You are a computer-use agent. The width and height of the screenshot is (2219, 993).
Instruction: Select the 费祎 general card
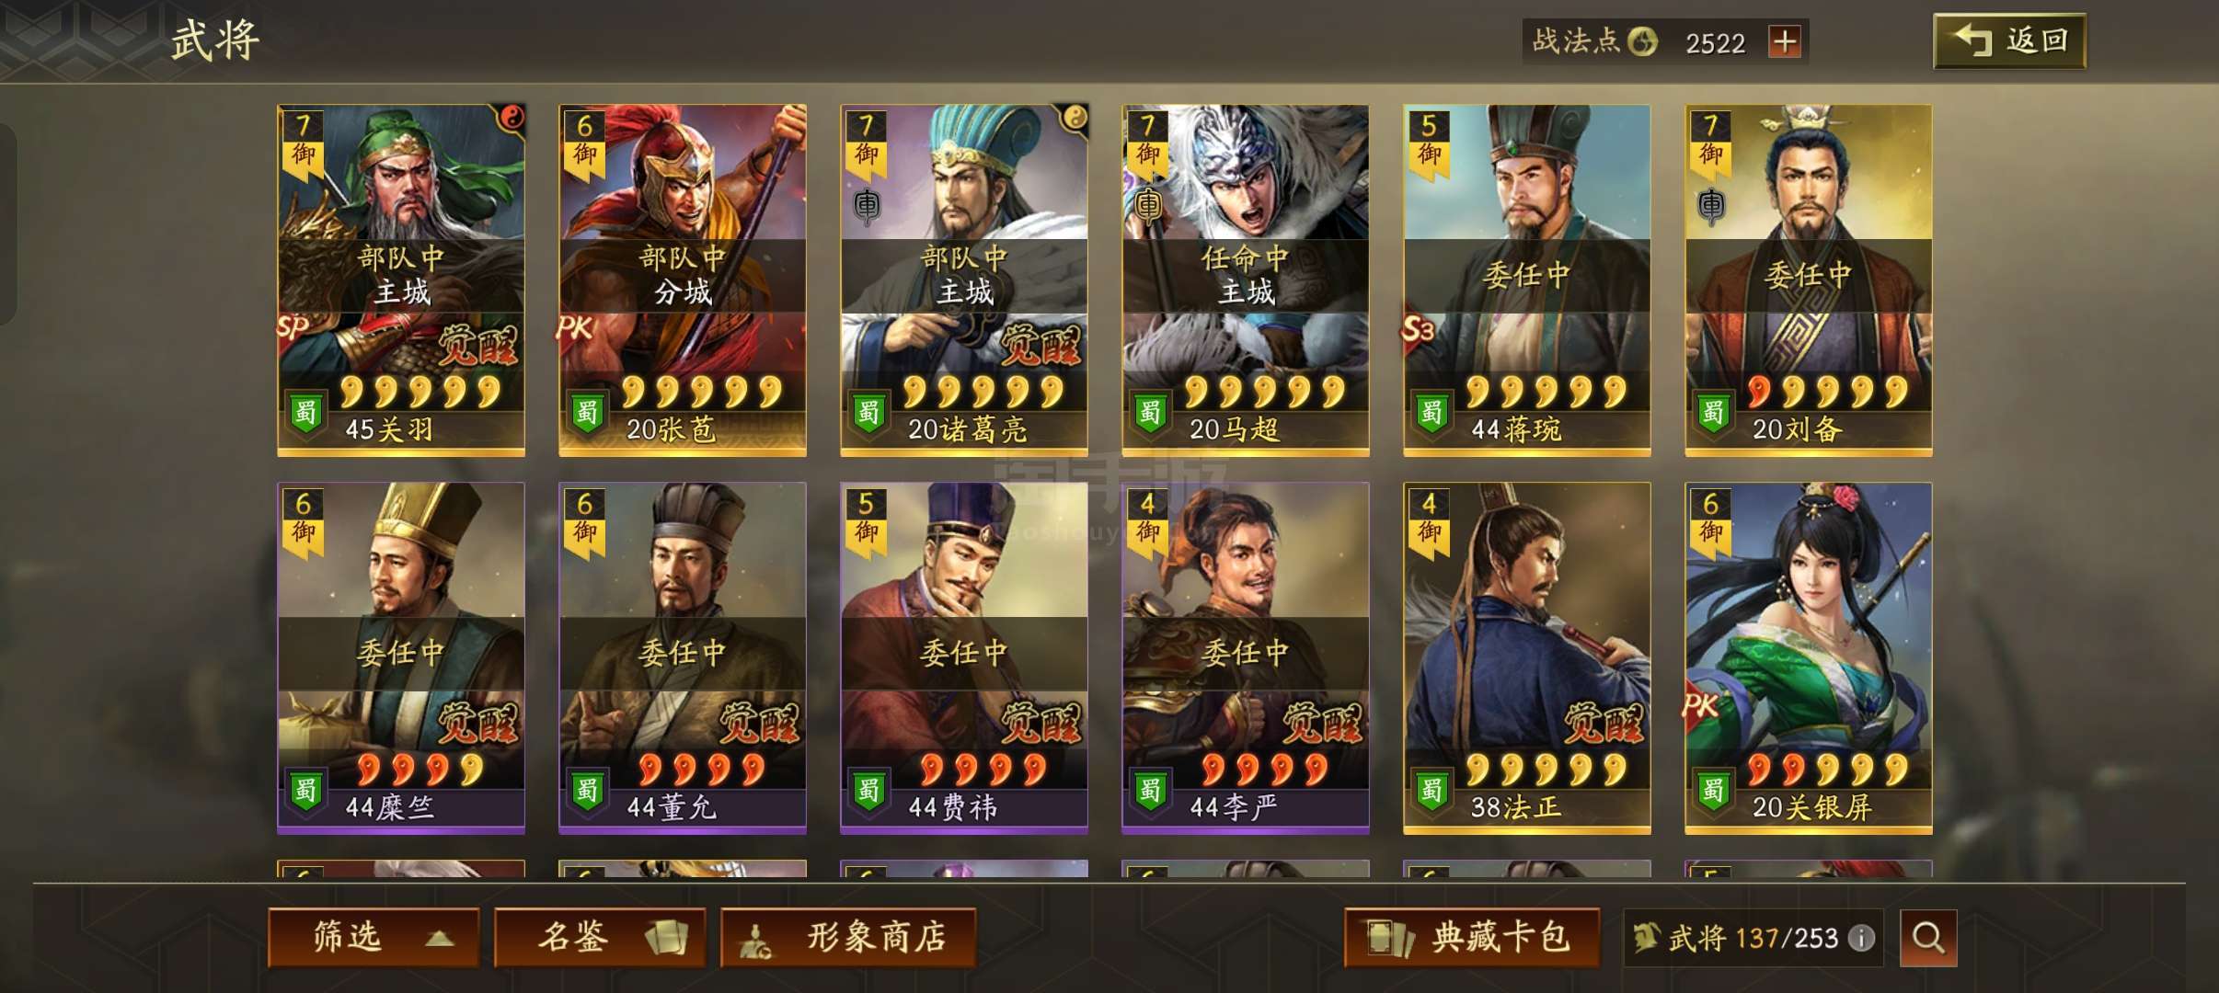(963, 658)
